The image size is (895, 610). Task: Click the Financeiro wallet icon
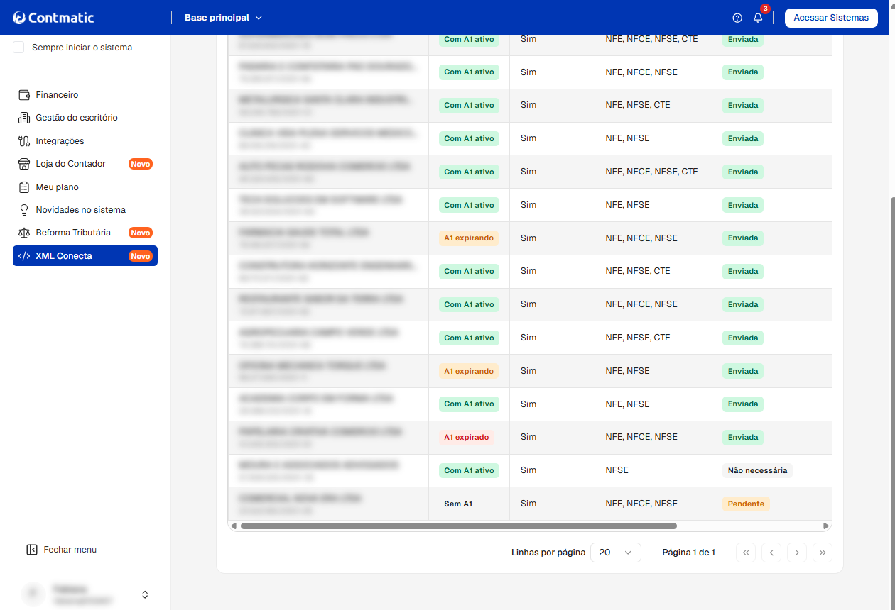23,95
